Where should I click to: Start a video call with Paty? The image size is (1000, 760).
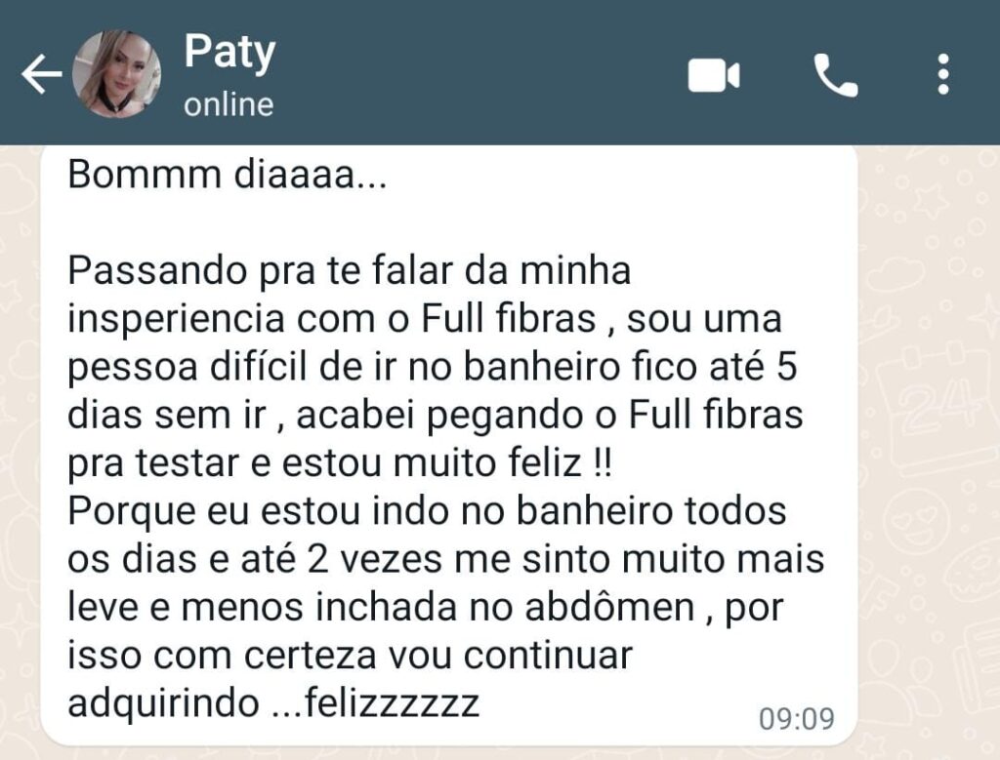click(x=714, y=75)
